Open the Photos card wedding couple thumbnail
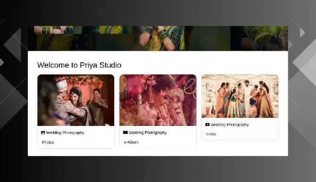316x182 pixels. (76, 100)
